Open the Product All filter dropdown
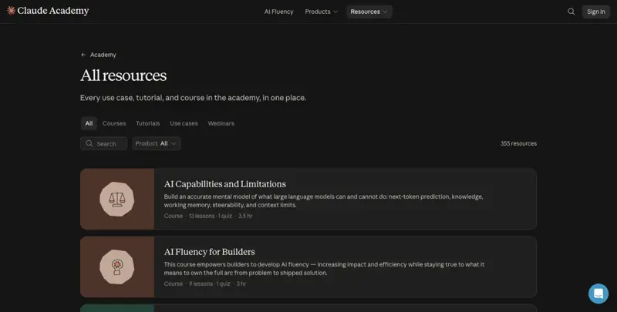Viewport: 617px width, 312px height. [157, 143]
